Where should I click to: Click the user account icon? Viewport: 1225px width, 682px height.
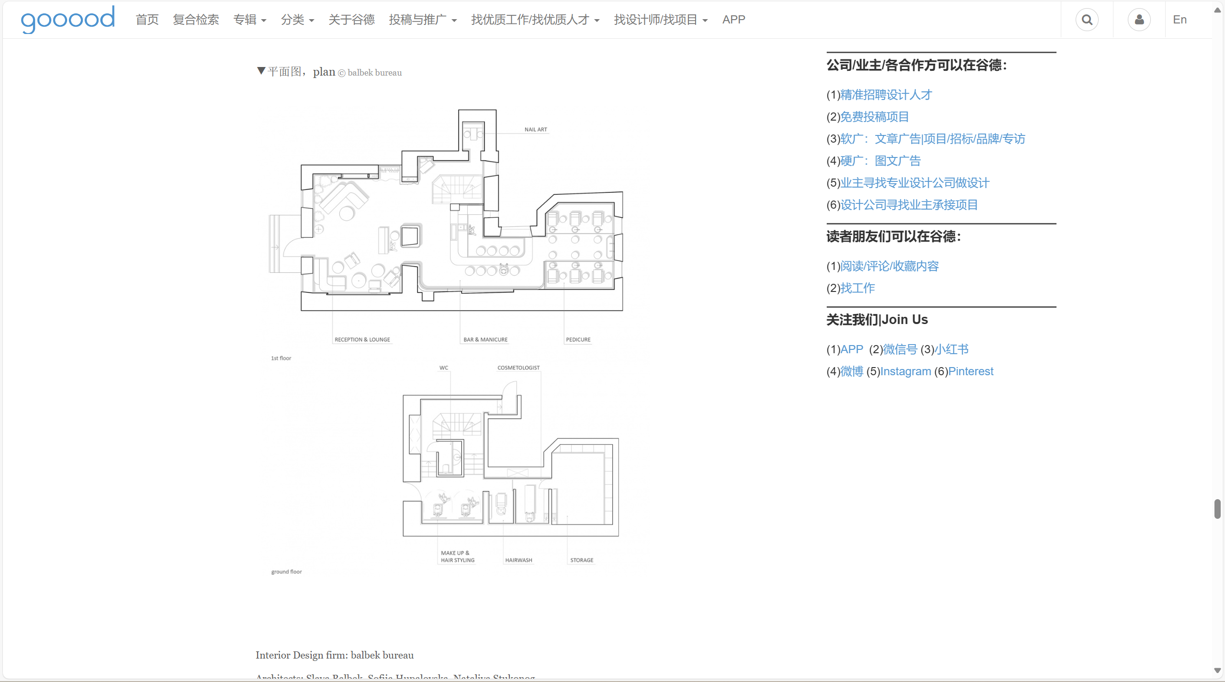point(1139,20)
